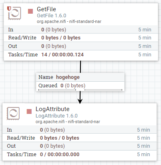Click the LogAttribute processor icon
This screenshot has width=161, height=165.
coord(13,113)
